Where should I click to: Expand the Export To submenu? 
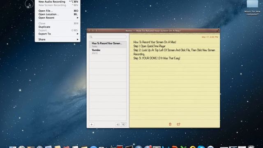(x=58, y=34)
